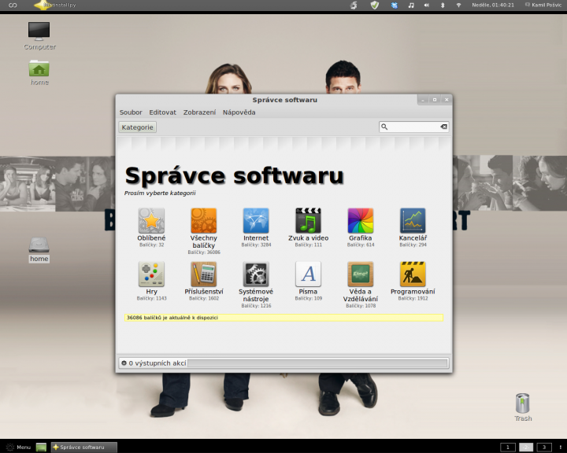Click the Neděle clock in top panel
The width and height of the screenshot is (567, 453).
(493, 5)
